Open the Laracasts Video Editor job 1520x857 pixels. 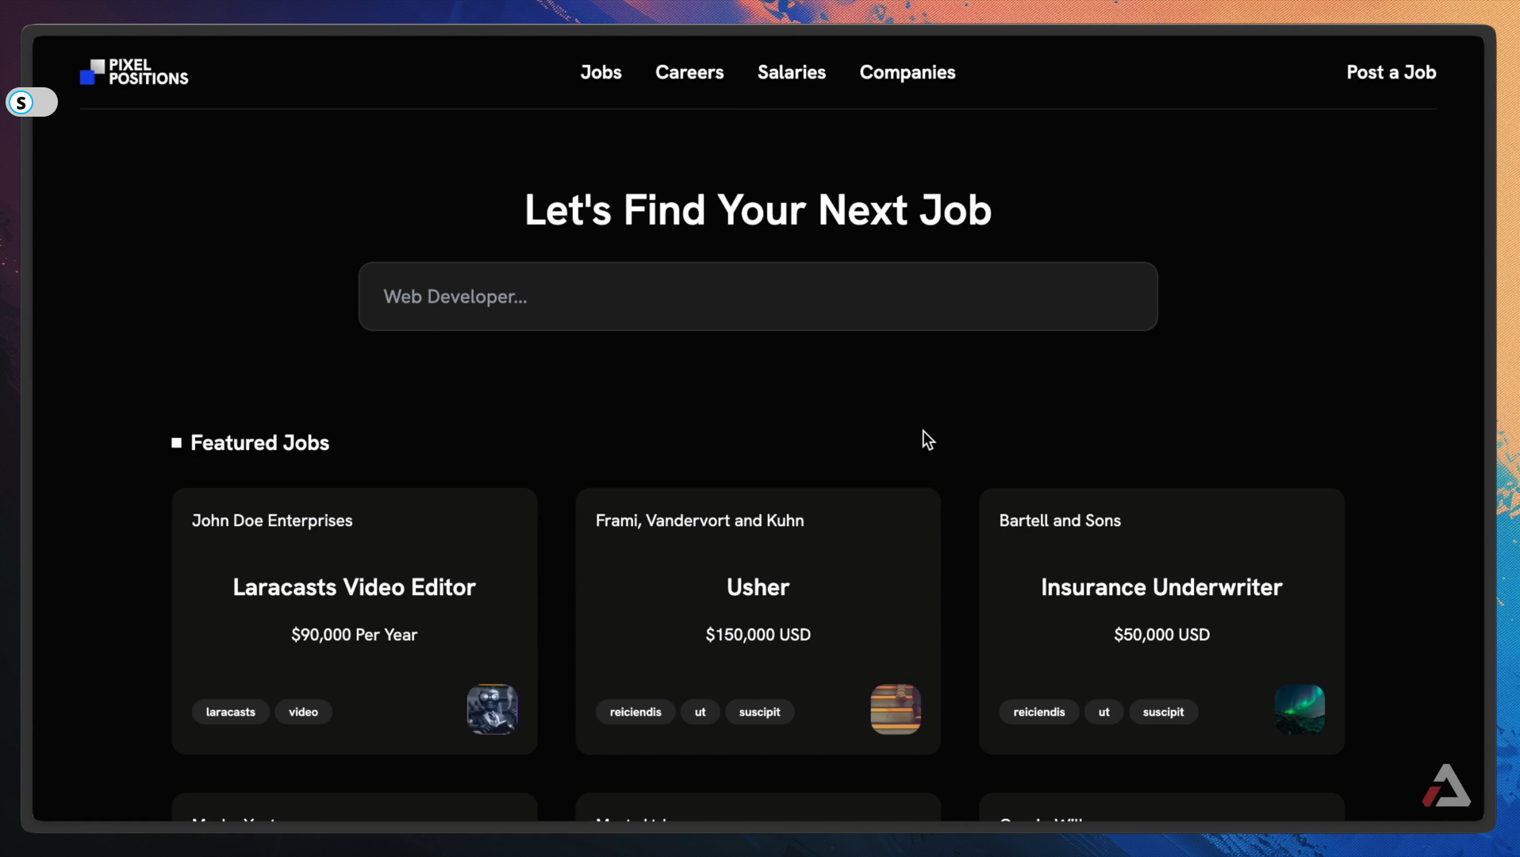[x=354, y=587]
